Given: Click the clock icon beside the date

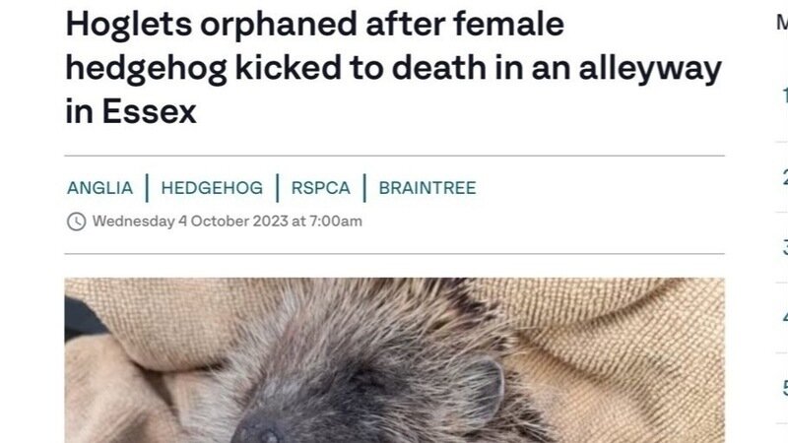Looking at the screenshot, I should point(77,221).
